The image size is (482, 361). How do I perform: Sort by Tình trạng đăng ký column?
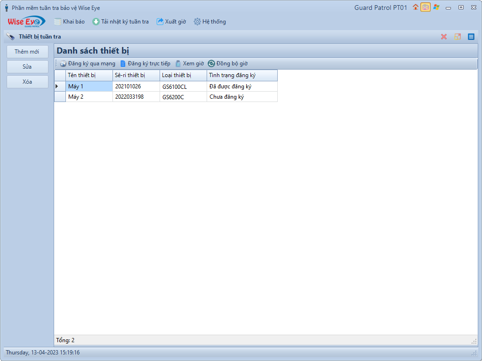(x=241, y=75)
